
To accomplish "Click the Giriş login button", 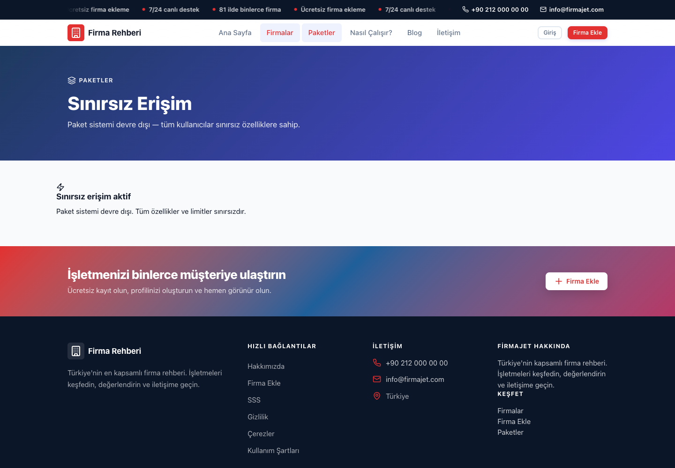I will click(x=550, y=33).
